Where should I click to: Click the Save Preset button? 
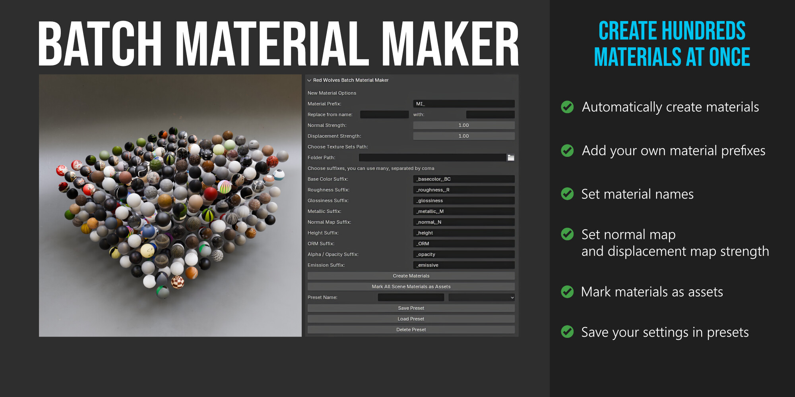pos(411,308)
